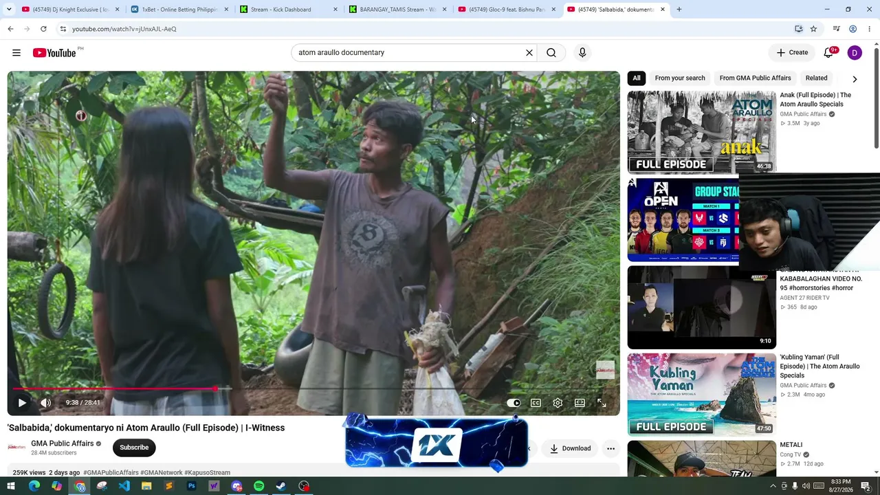Viewport: 880px width, 495px height.
Task: Play the paused video
Action: coord(22,403)
